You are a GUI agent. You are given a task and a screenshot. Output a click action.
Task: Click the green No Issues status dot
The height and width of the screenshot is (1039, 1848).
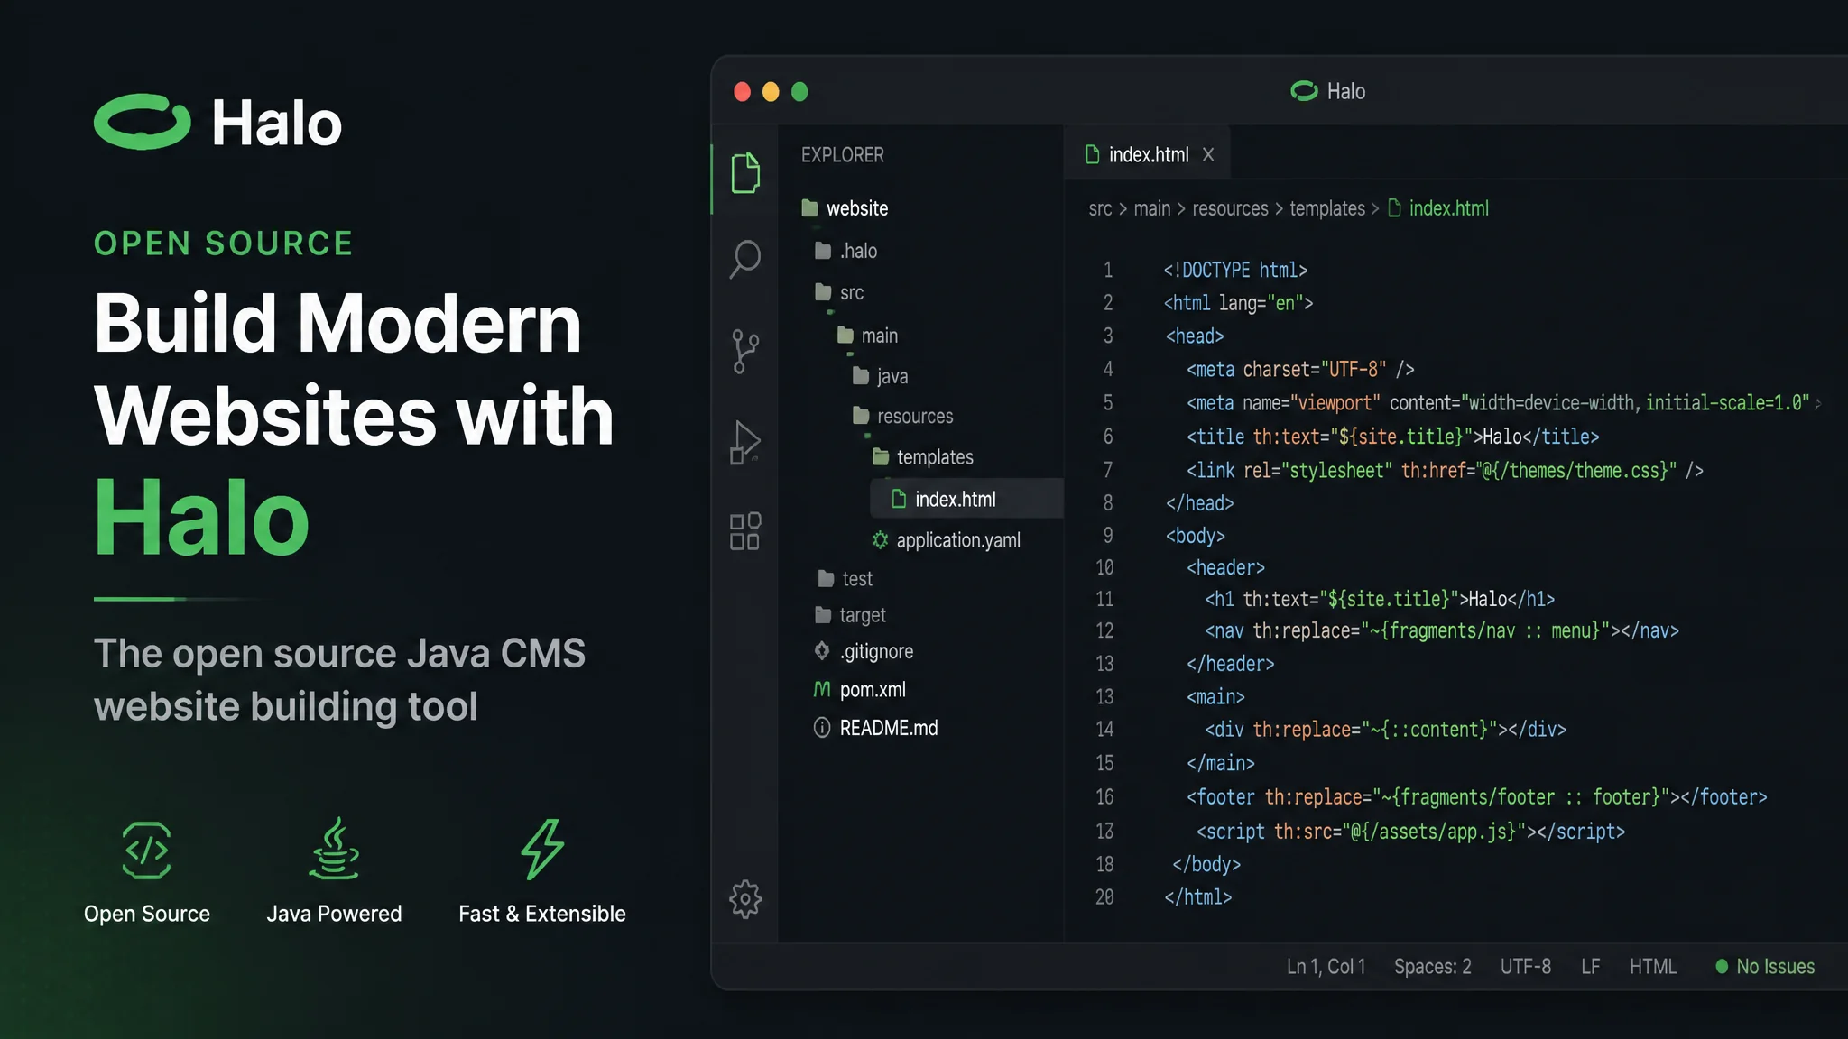pos(1722,966)
